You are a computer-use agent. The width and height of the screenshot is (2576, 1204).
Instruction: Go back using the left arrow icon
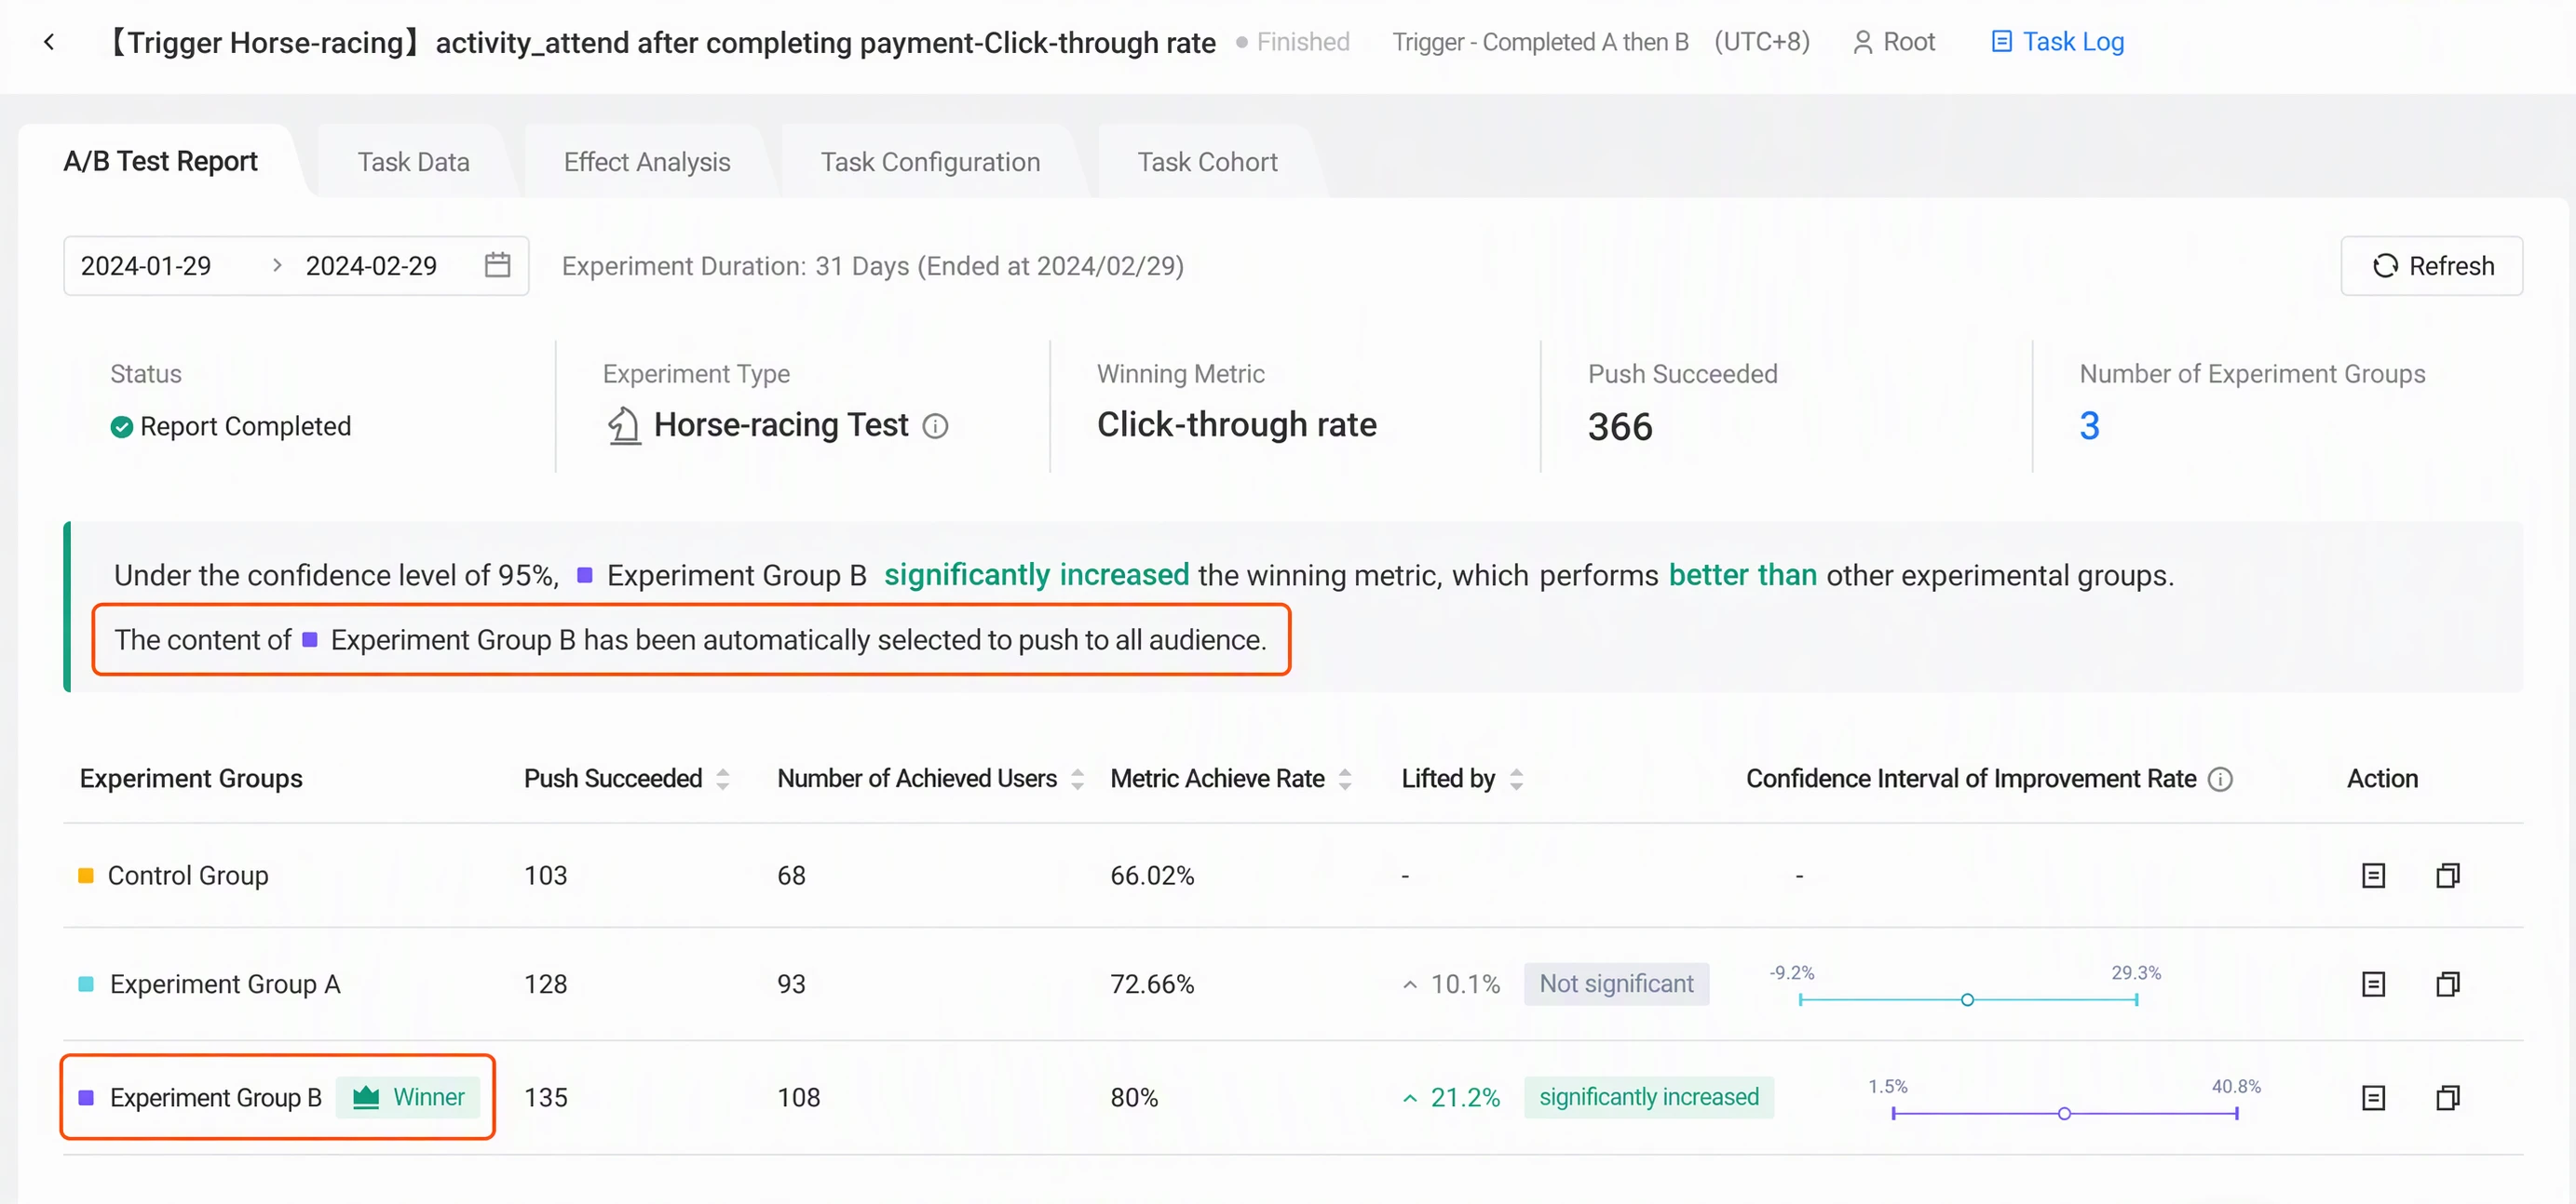[x=49, y=42]
